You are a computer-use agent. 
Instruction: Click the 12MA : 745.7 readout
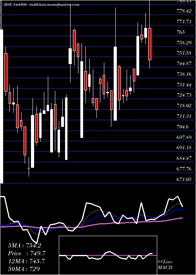[26, 261]
